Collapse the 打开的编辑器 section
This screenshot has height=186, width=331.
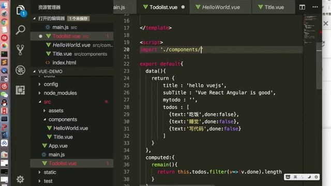pyautogui.click(x=35, y=19)
